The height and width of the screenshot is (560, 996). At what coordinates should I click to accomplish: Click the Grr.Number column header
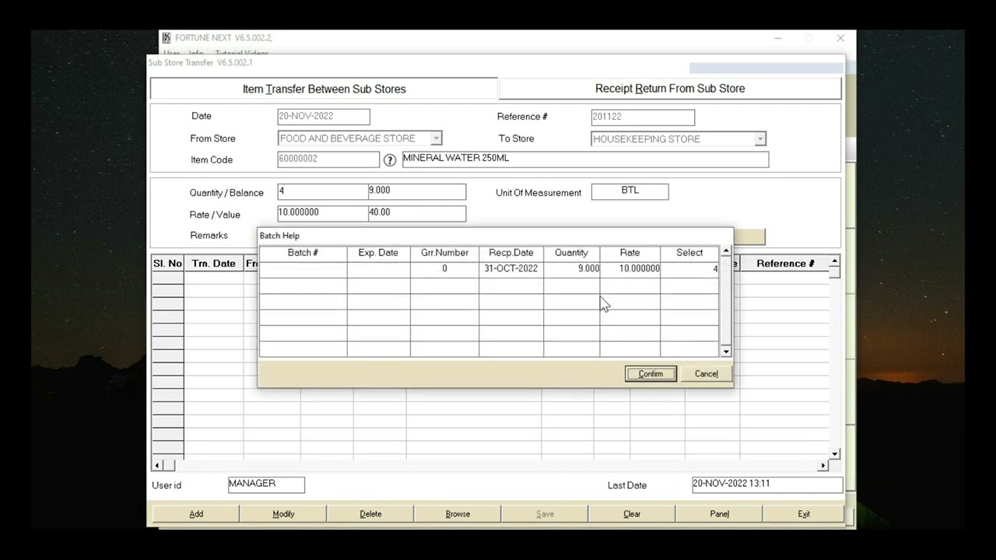coord(444,253)
